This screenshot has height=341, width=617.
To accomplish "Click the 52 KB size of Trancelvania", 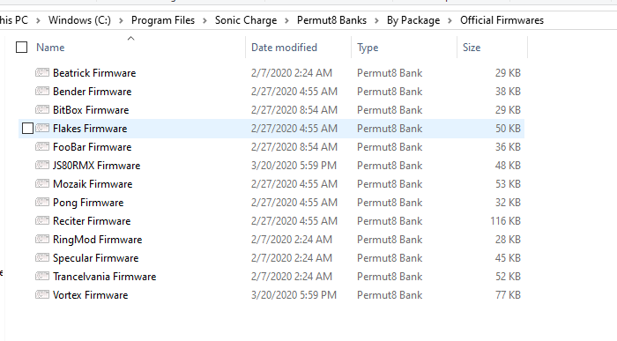I will point(508,276).
